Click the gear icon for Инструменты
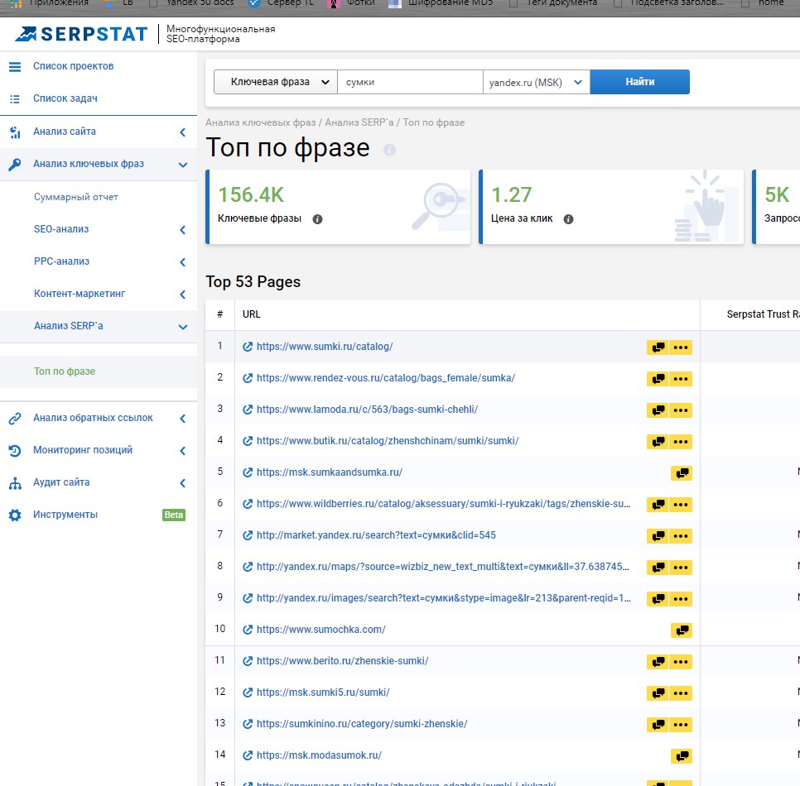Viewport: 800px width, 786px height. click(x=15, y=515)
